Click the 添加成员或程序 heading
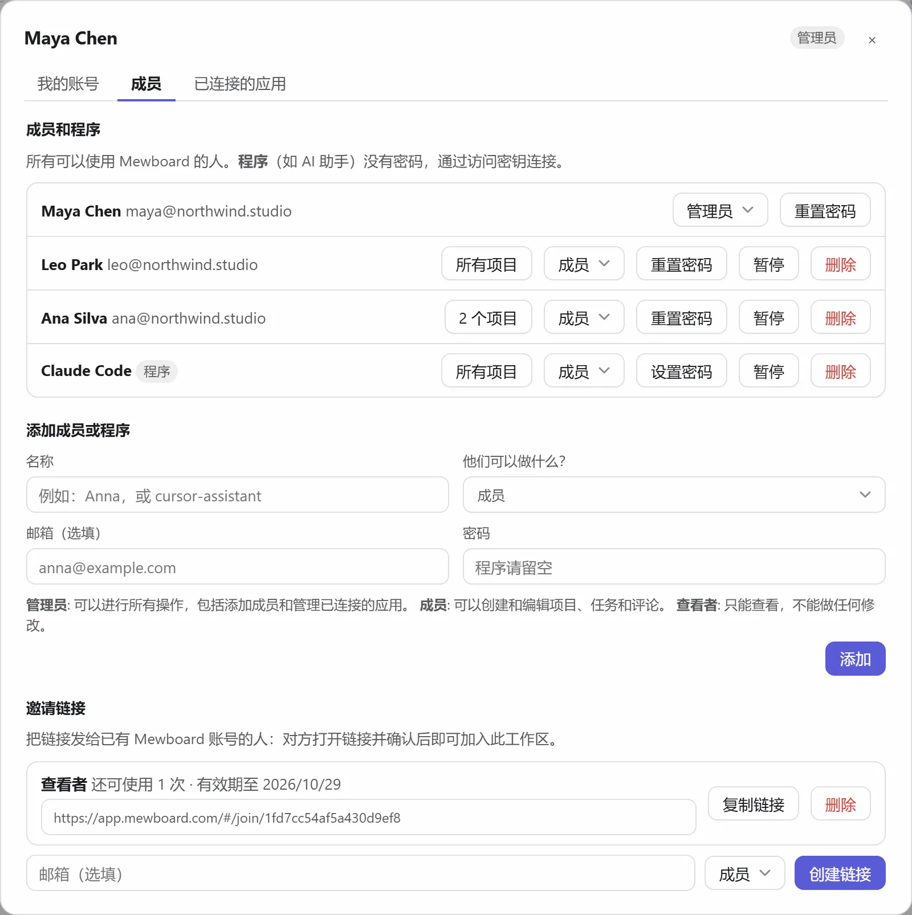 coord(78,430)
